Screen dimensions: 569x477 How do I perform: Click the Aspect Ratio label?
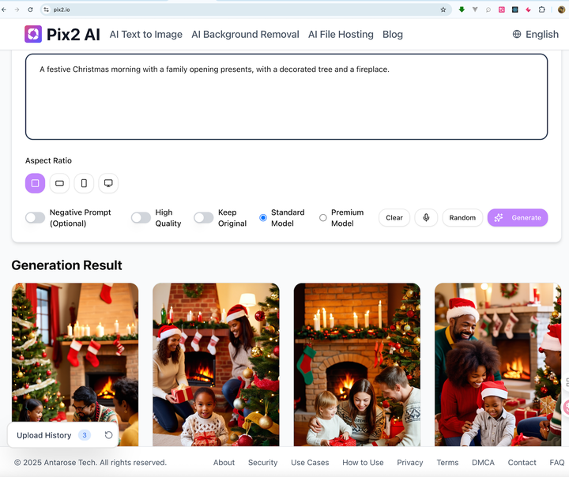pyautogui.click(x=48, y=160)
